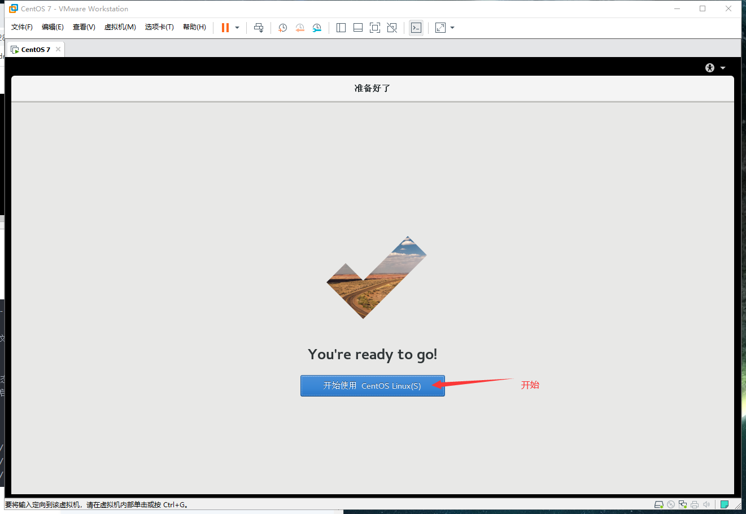746x514 pixels.
Task: Click the 准备好了 header title
Action: (x=372, y=88)
